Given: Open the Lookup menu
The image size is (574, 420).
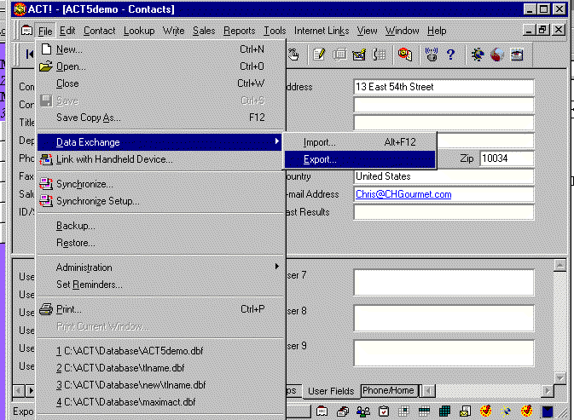Looking at the screenshot, I should (139, 31).
